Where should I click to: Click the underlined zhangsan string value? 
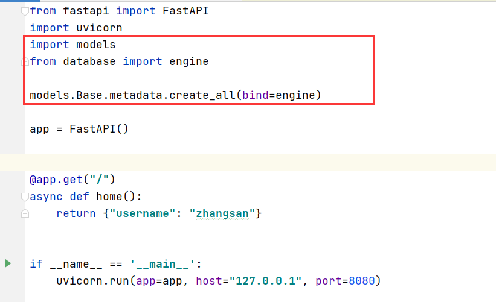point(222,213)
